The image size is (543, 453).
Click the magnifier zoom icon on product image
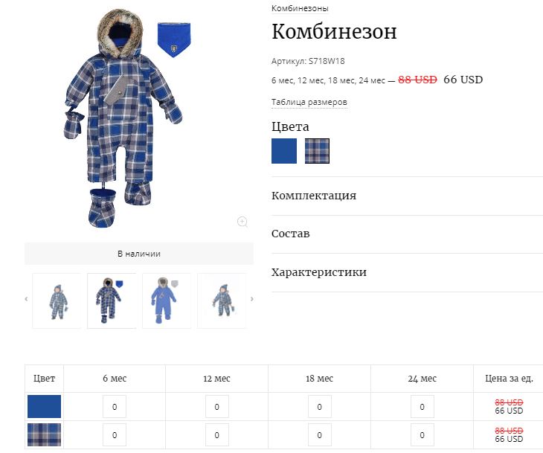pyautogui.click(x=242, y=222)
